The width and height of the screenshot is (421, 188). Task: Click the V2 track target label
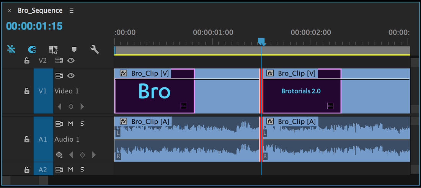[42, 61]
